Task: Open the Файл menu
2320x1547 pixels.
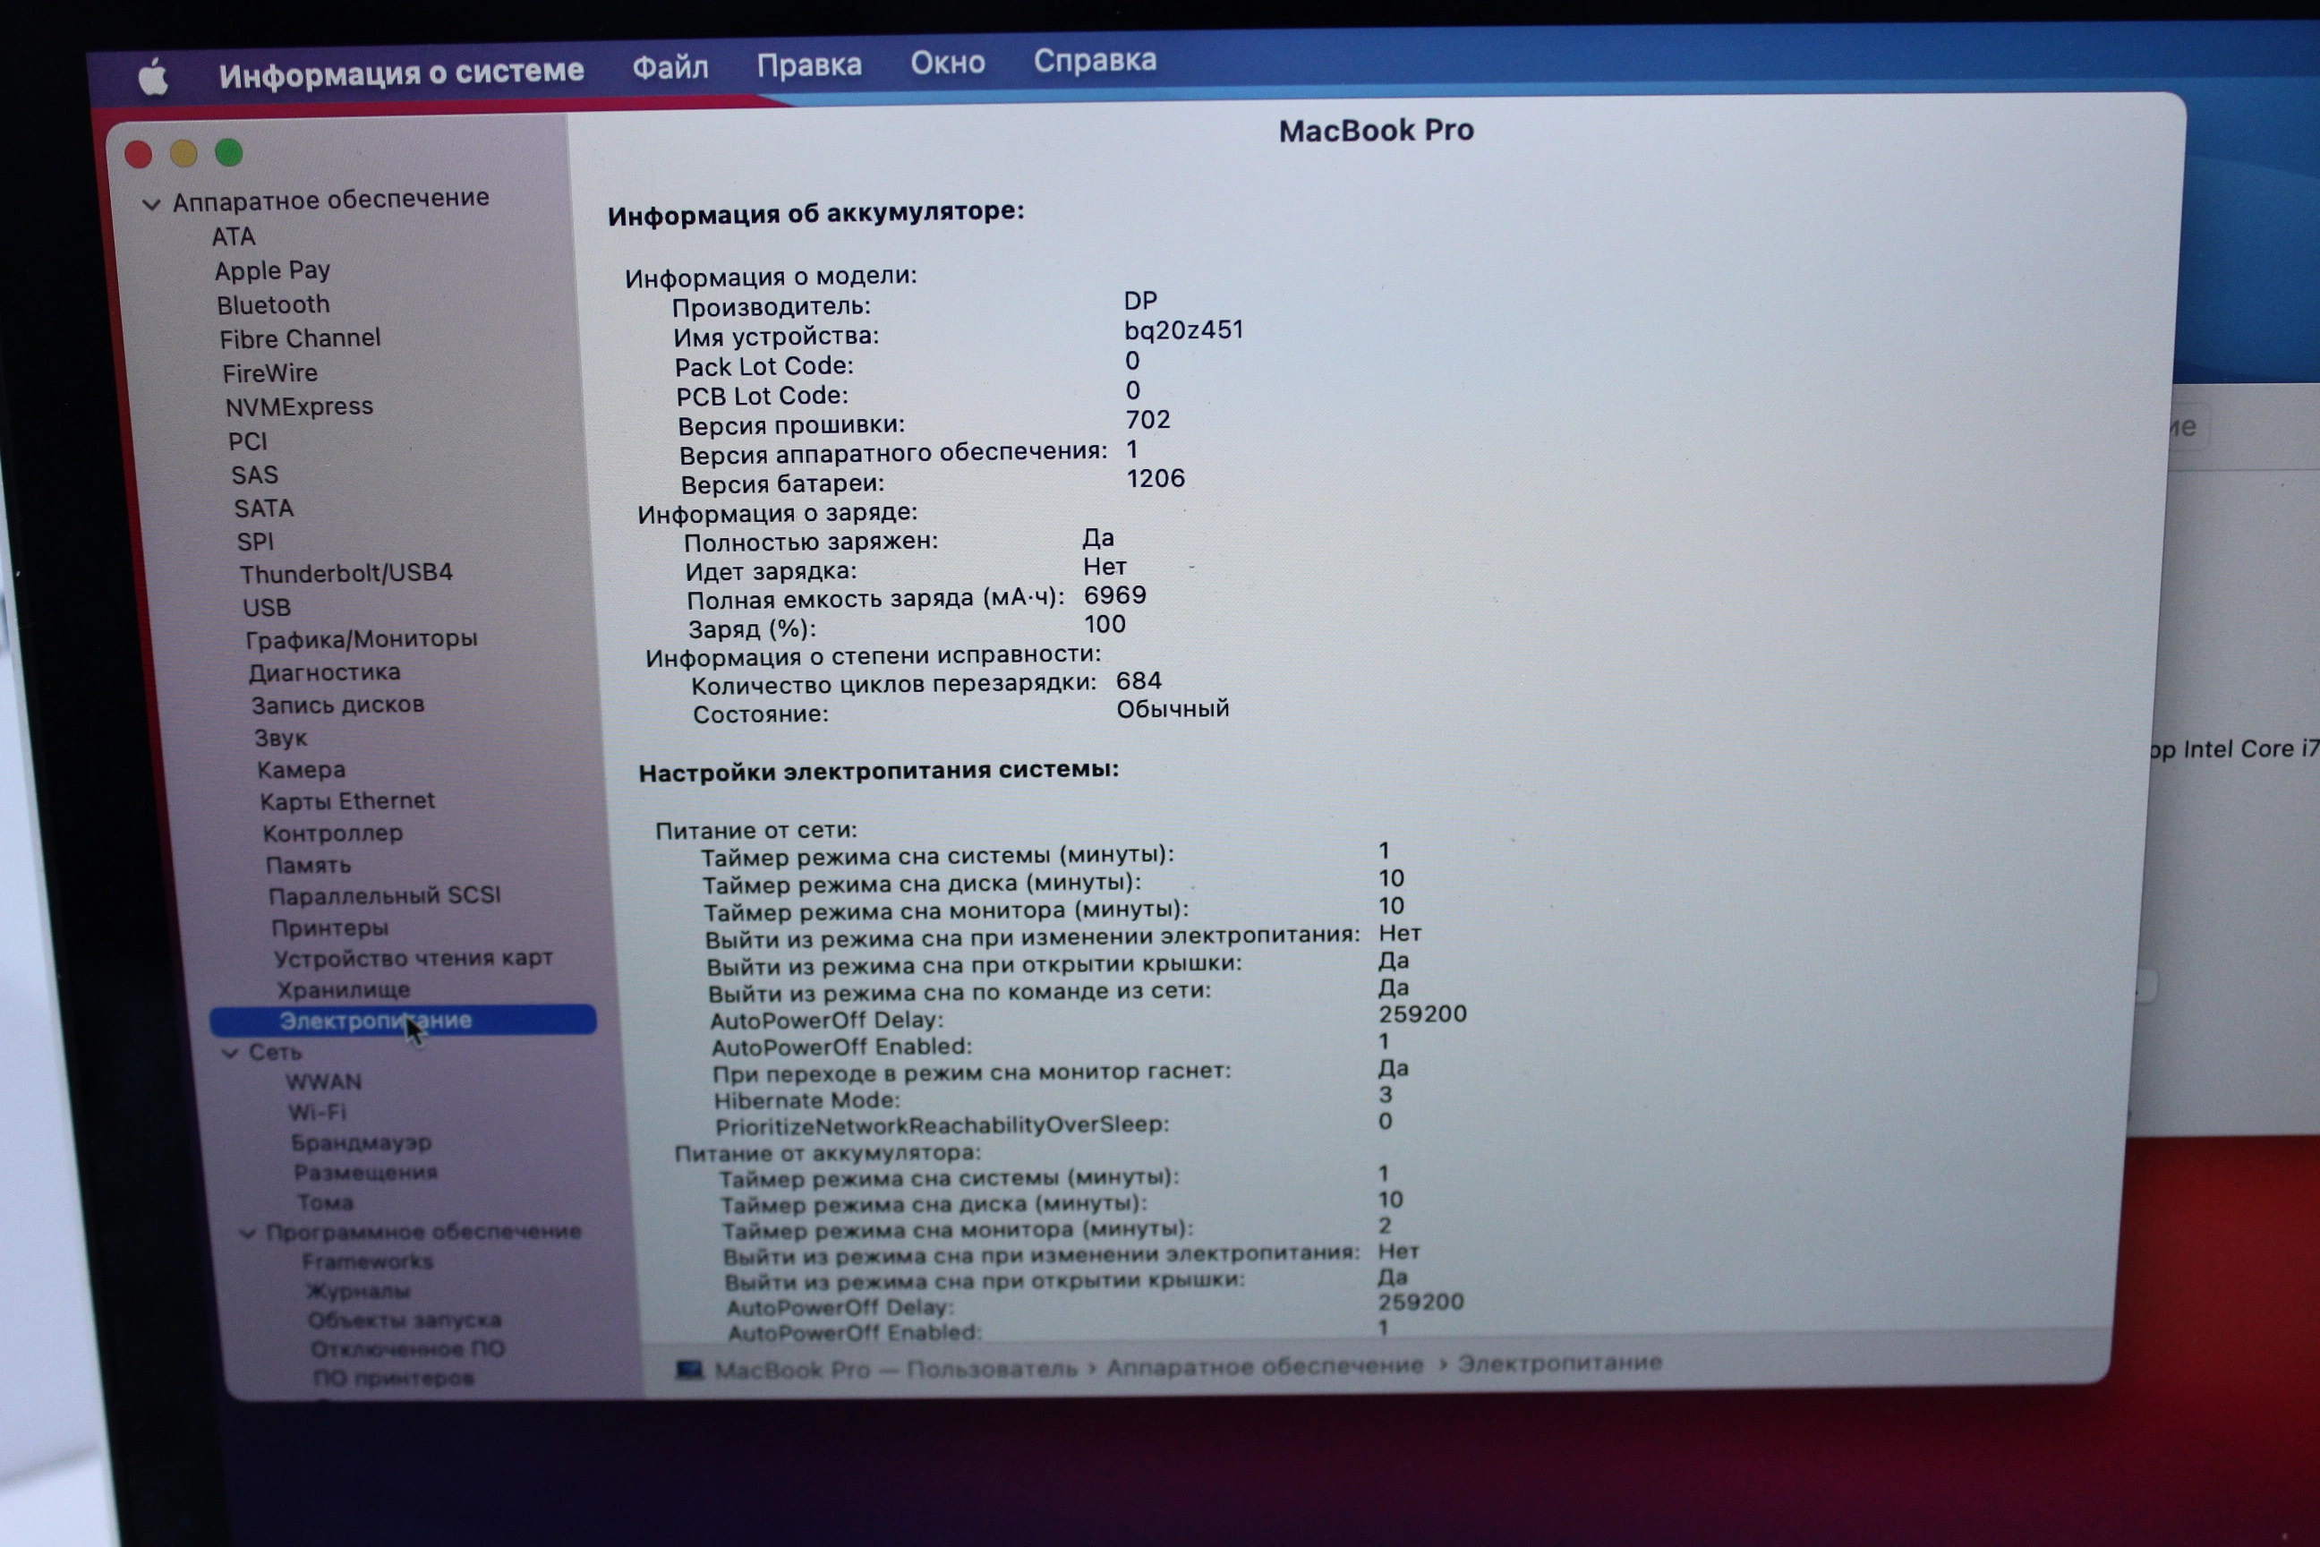Action: 670,67
